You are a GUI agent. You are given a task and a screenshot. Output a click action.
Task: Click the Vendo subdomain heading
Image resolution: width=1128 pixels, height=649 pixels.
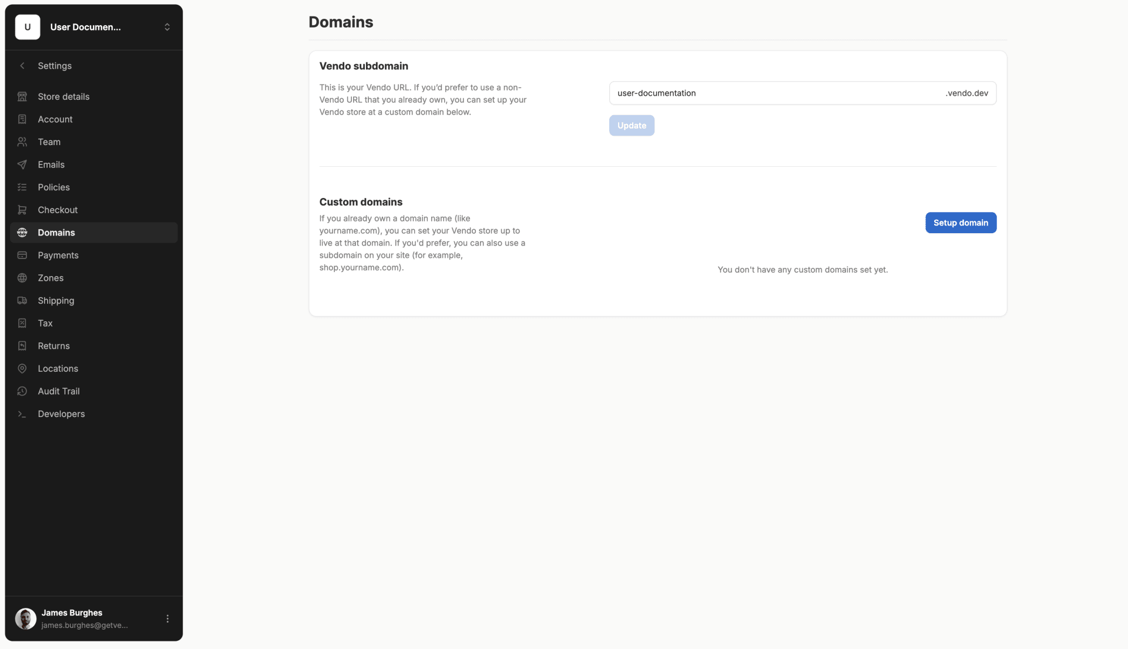tap(364, 66)
